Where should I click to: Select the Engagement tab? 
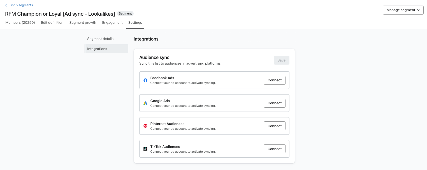(x=112, y=23)
